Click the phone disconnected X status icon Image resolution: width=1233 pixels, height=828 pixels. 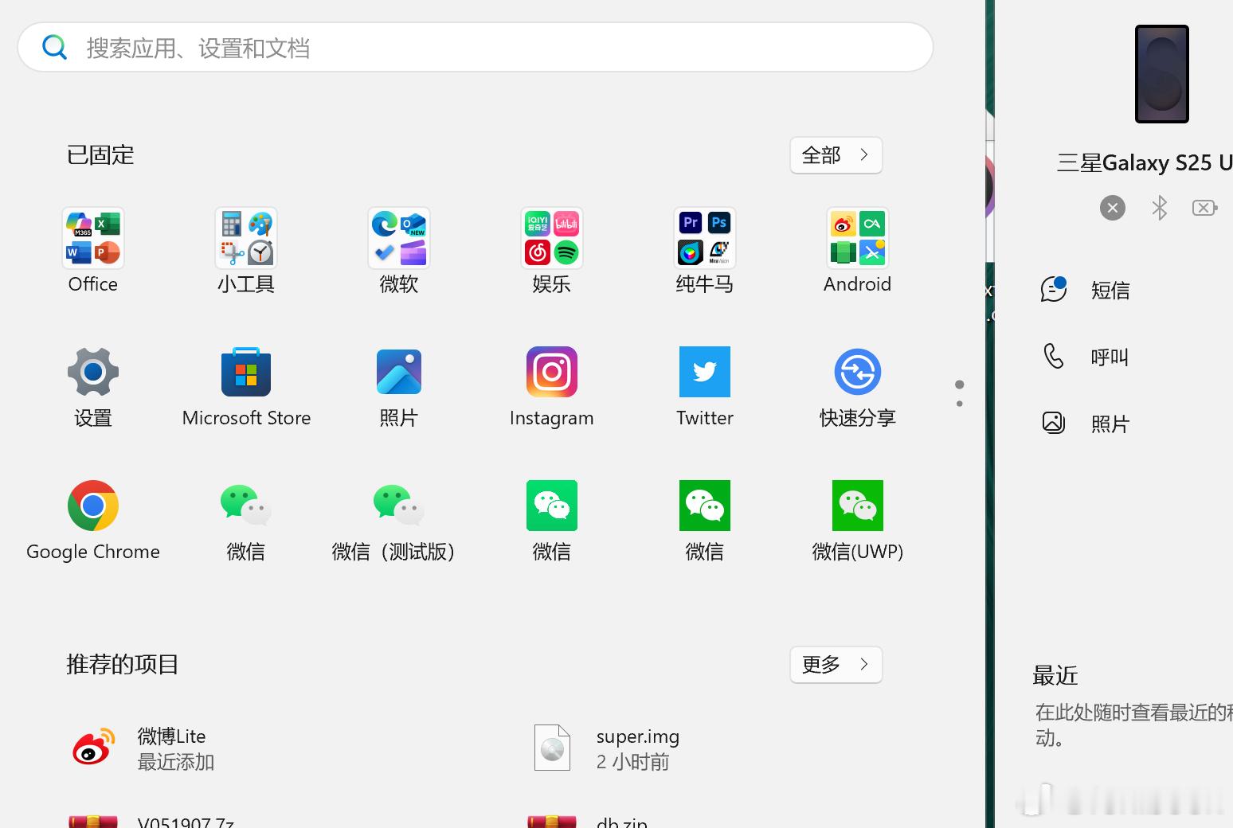(1113, 209)
